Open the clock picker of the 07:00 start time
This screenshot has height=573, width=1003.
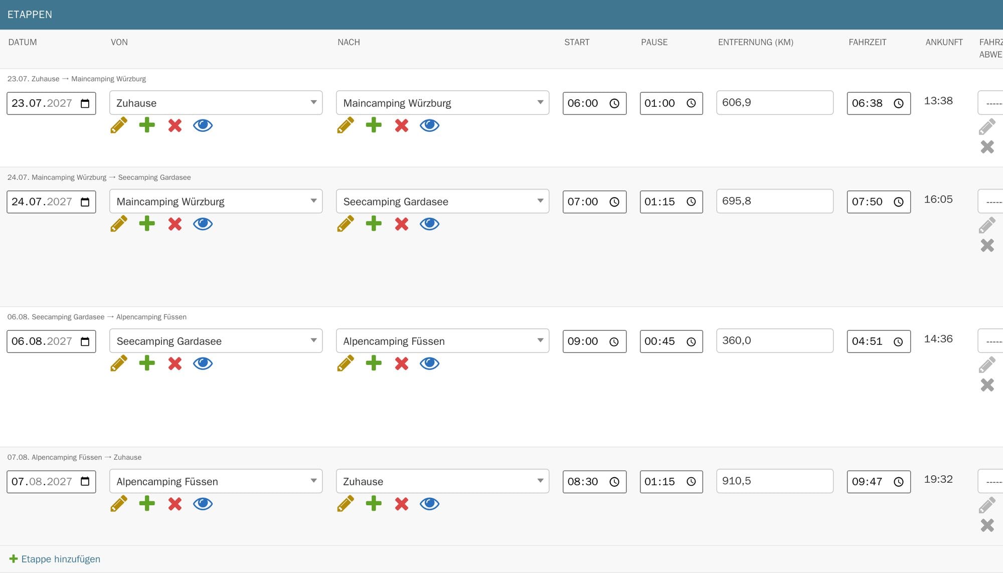(x=614, y=202)
